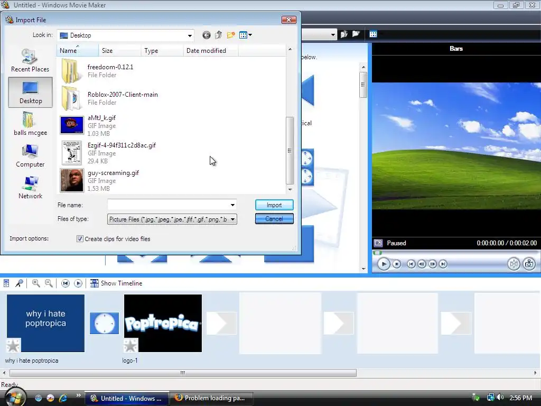Select 'why i hate poptropica' title clip
Viewport: 541px width, 406px height.
coord(45,323)
